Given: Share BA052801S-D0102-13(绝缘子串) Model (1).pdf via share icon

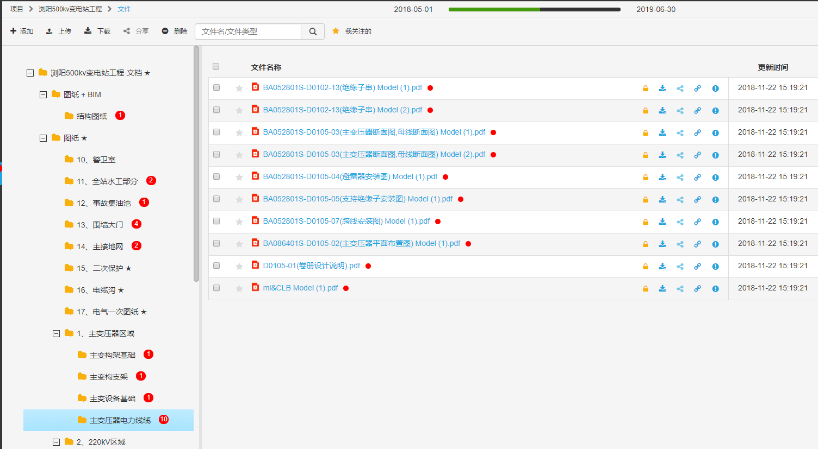Looking at the screenshot, I should pos(680,88).
